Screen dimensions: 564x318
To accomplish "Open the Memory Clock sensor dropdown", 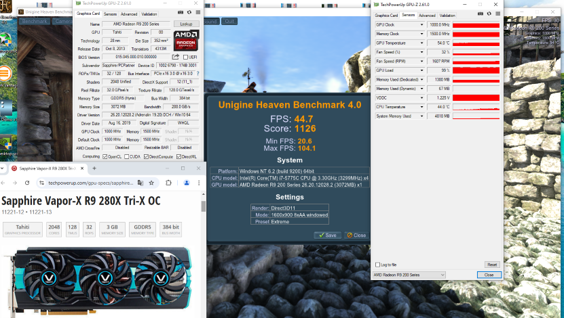I will pos(421,34).
